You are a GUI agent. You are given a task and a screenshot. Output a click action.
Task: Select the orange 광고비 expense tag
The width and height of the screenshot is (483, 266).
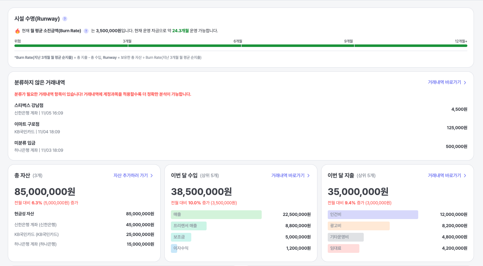[x=359, y=226]
